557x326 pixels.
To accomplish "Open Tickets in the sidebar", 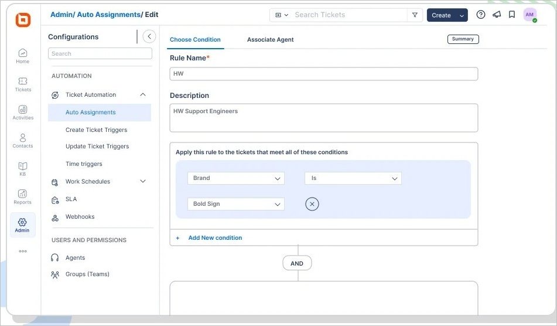I will point(23,84).
